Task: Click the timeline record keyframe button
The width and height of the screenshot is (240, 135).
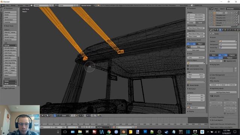Action: (x=114, y=127)
